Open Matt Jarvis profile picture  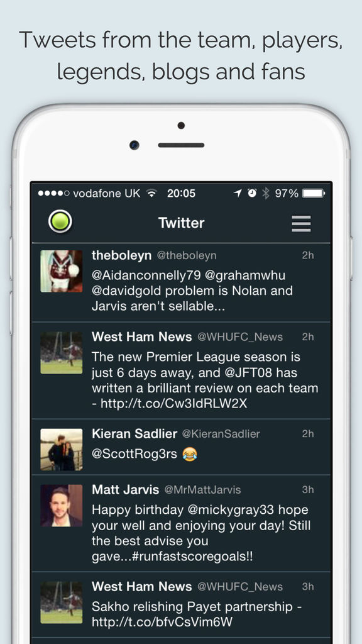click(x=61, y=506)
